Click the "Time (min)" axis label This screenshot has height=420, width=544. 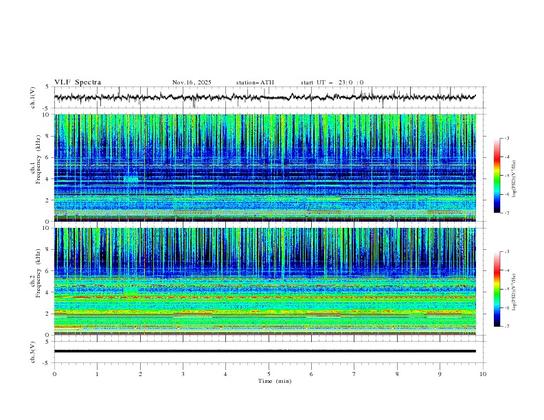275,381
